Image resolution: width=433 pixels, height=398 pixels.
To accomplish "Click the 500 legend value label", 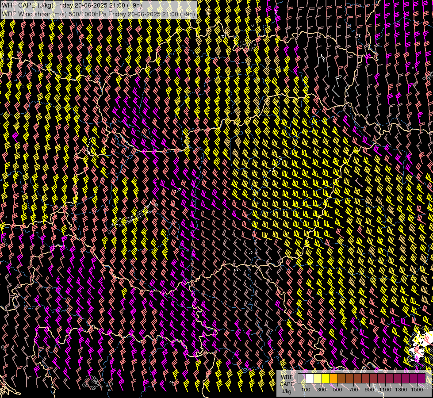I will click(337, 390).
